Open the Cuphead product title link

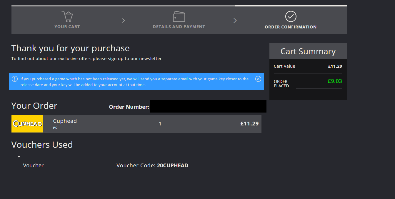click(x=65, y=121)
